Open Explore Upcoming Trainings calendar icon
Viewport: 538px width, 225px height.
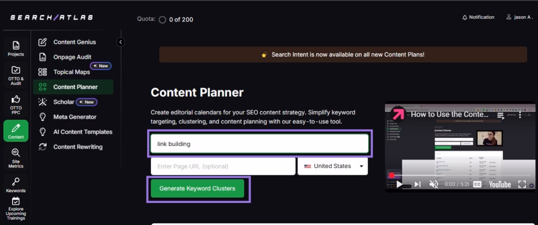[16, 202]
